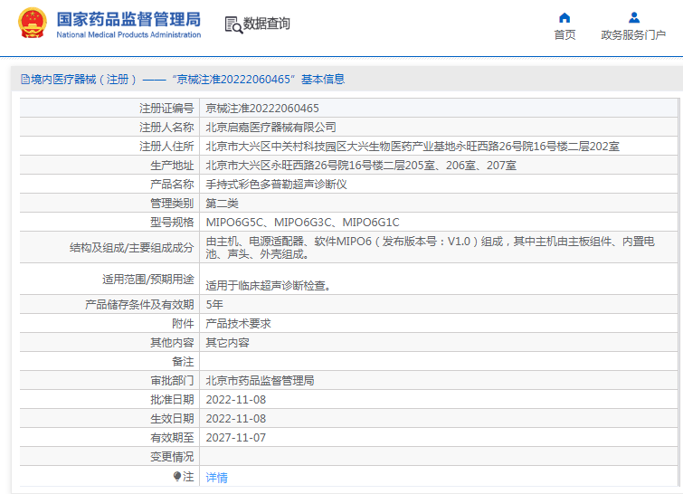The height and width of the screenshot is (494, 683).
Task: Click the 产品储存条件及有效期 label
Action: pos(139,305)
